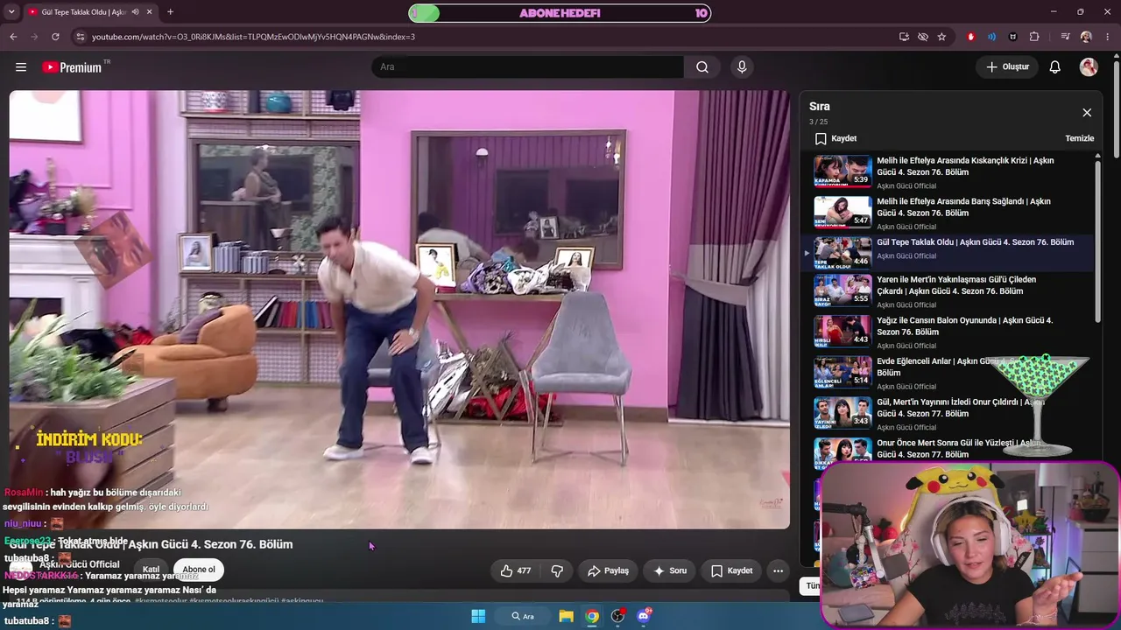Open more actions three-dot menu
Screen dimensions: 1121x630
[x=778, y=570]
